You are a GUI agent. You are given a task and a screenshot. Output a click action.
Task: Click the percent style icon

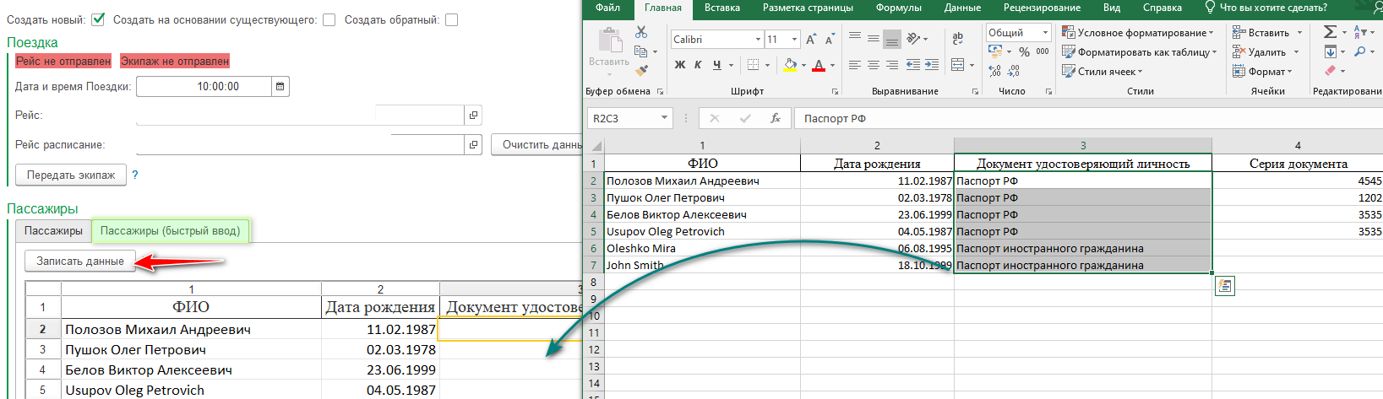1024,52
